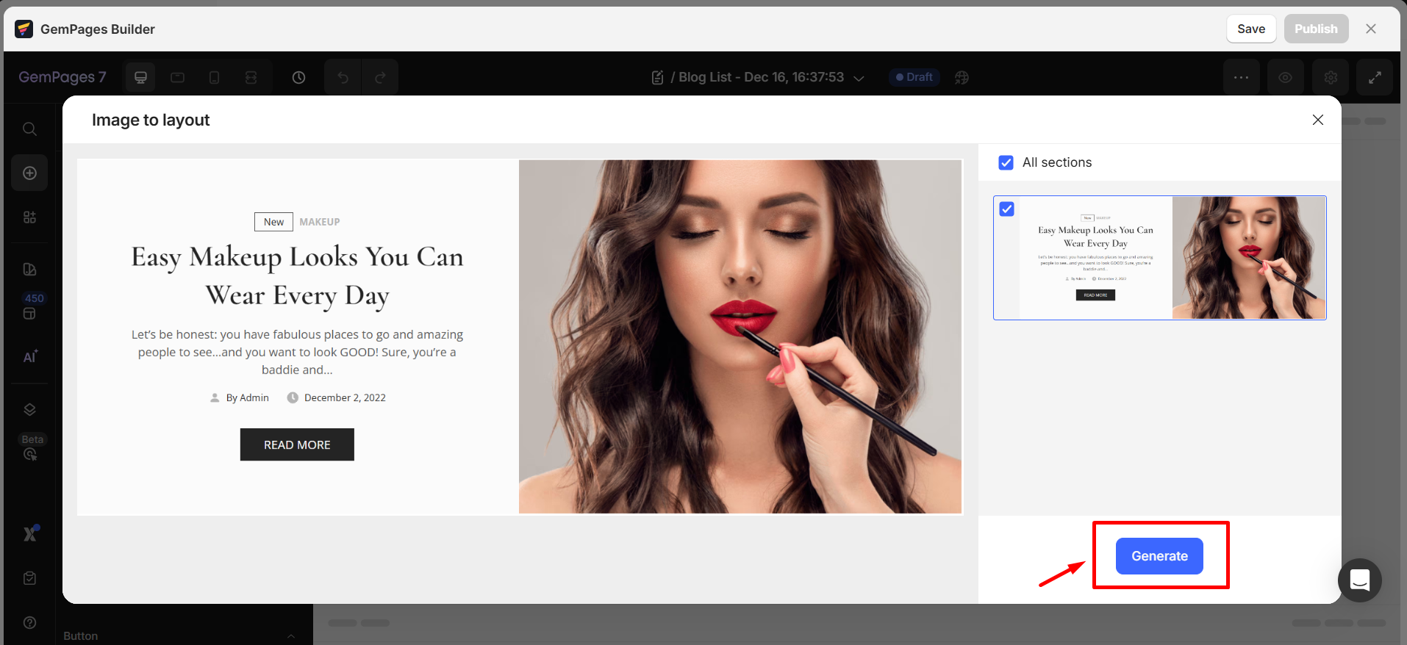Click the undo arrow icon
Screen dimensions: 1407x645
coord(343,77)
